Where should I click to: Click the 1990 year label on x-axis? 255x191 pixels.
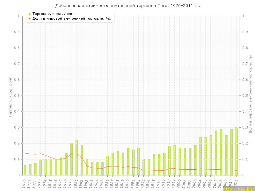pos(127,183)
